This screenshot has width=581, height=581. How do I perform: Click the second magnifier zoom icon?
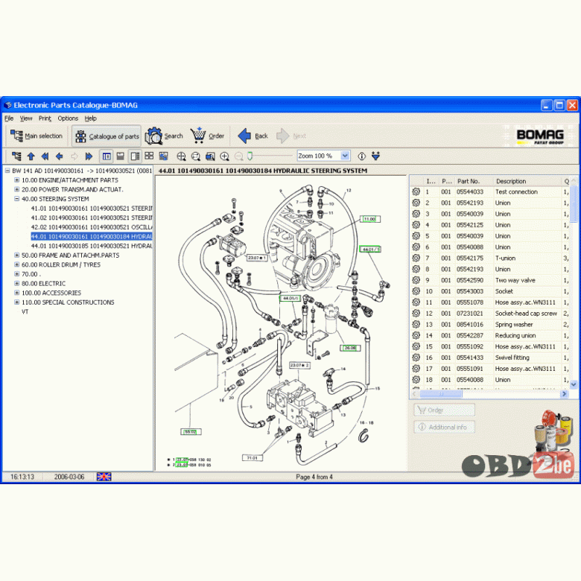click(196, 156)
